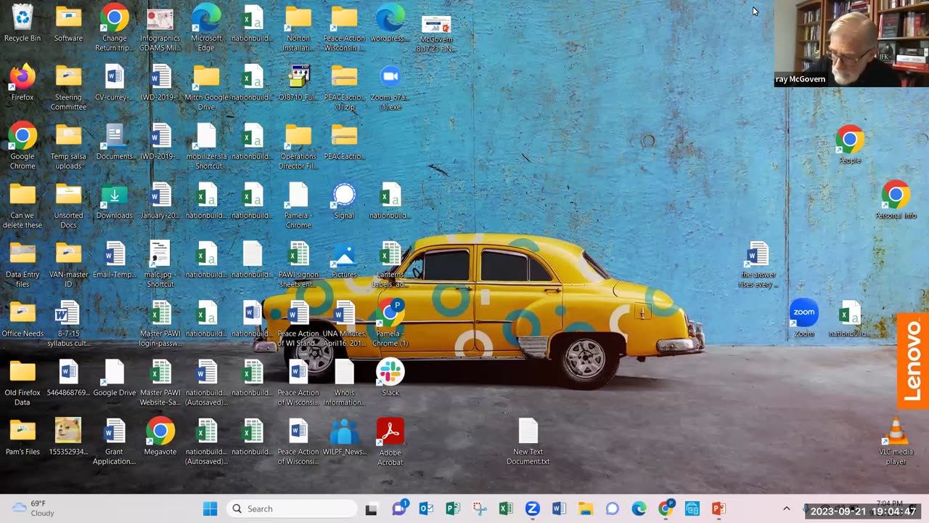Open the Grant Application Word document

coord(114,442)
